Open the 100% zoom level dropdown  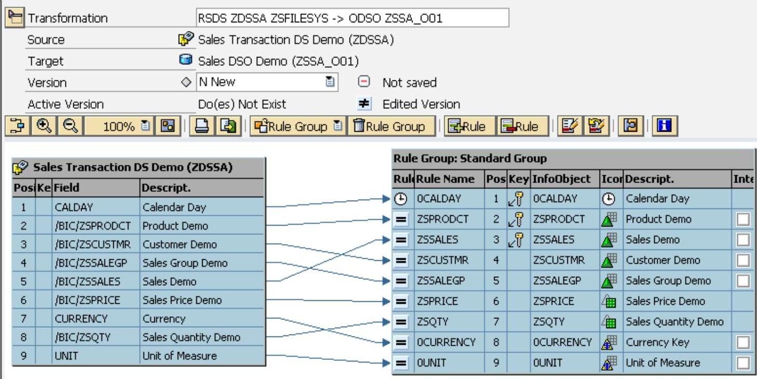145,127
